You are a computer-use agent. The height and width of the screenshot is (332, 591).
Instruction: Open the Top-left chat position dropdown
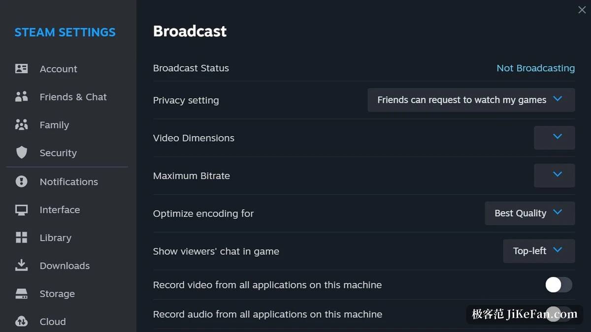point(539,251)
